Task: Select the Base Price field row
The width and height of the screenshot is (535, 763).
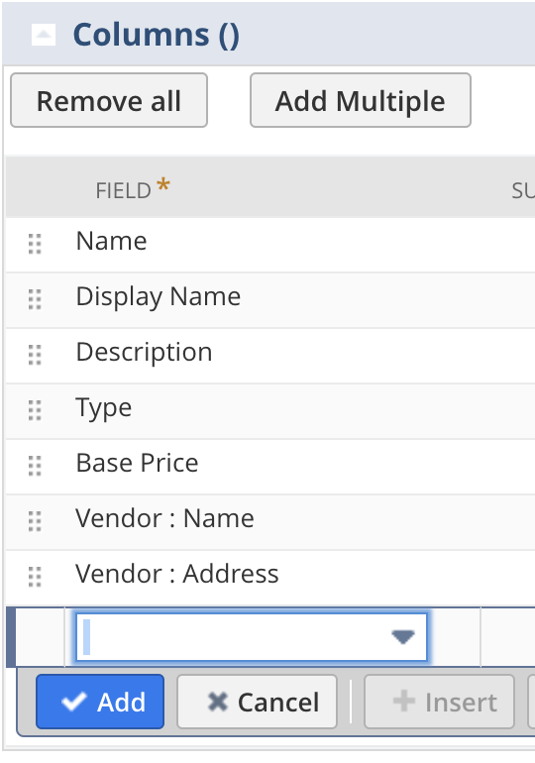Action: click(x=270, y=467)
